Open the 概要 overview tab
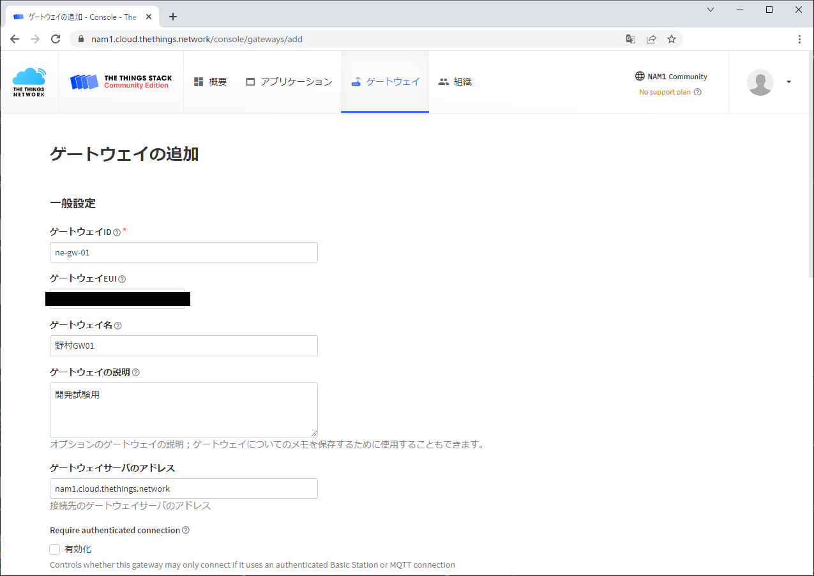Viewport: 814px width, 576px height. [210, 82]
